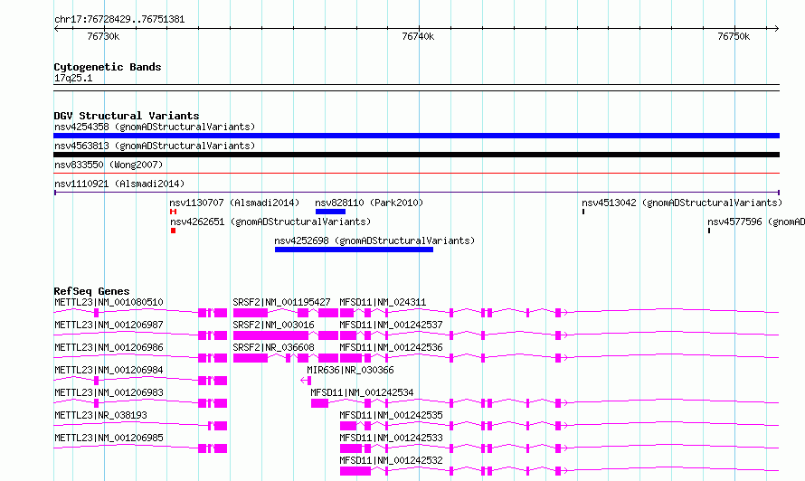Click the chr17:76728429..76751381 coordinate label
The width and height of the screenshot is (805, 481).
pyautogui.click(x=119, y=19)
